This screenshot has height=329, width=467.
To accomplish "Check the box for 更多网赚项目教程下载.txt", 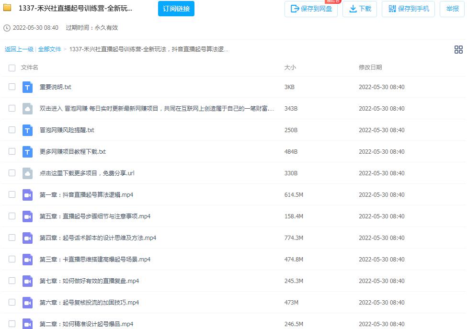I will click(x=12, y=151).
